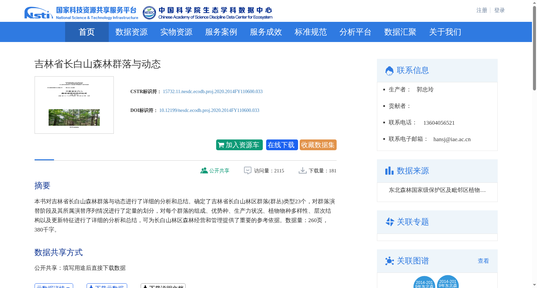Open the 数据资源 menu
The width and height of the screenshot is (537, 288).
point(132,32)
